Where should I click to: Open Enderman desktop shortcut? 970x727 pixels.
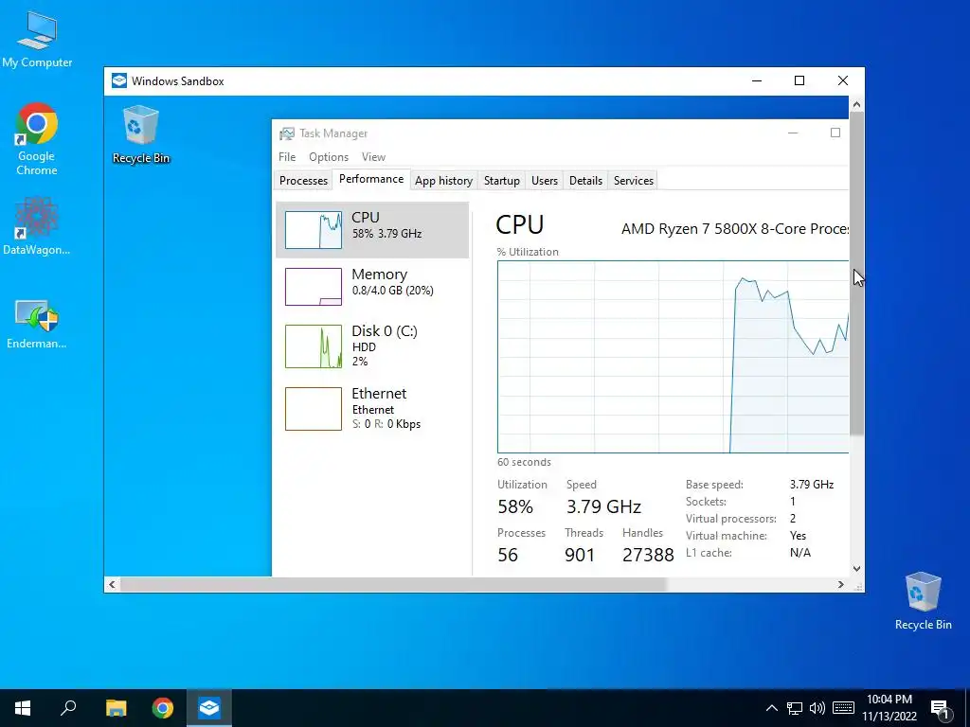[37, 325]
